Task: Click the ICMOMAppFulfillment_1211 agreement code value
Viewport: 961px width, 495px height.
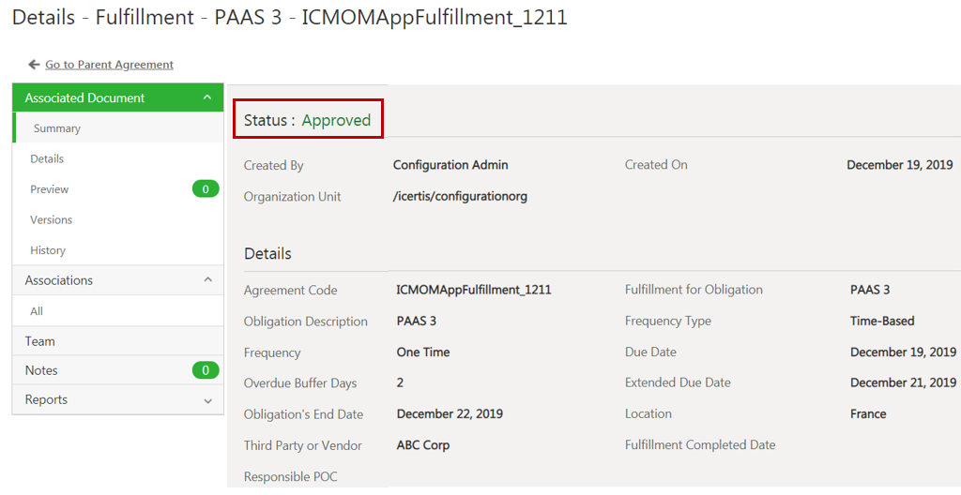Action: tap(473, 290)
